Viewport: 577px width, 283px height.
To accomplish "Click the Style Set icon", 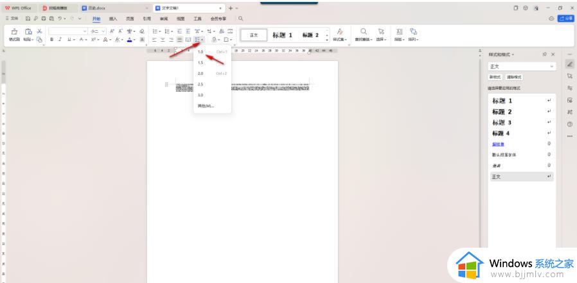I will [x=340, y=31].
